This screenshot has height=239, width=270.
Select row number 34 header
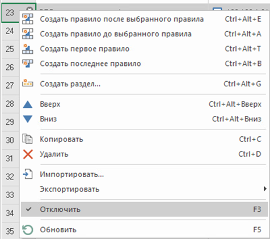click(10, 213)
